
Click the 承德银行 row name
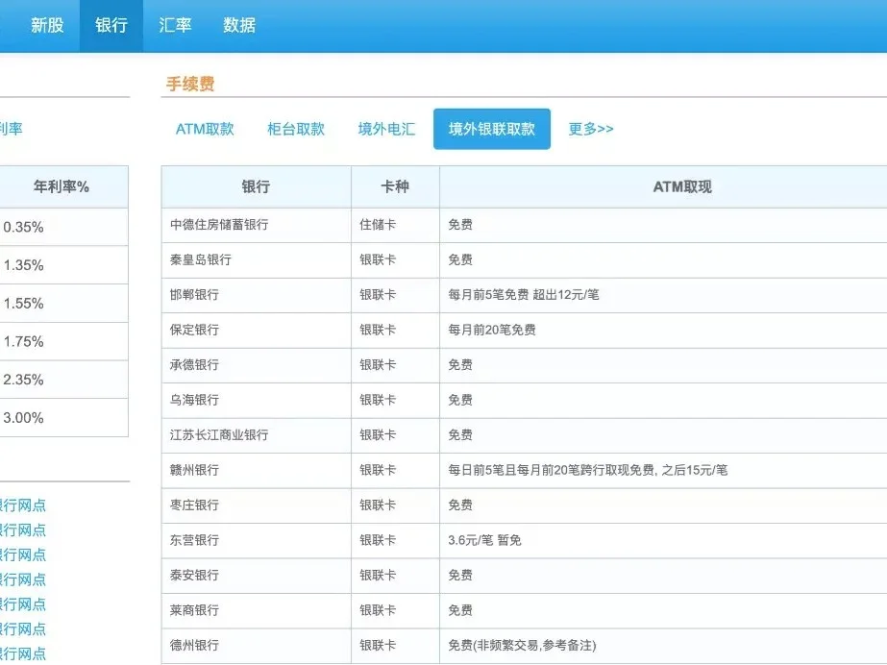(194, 365)
